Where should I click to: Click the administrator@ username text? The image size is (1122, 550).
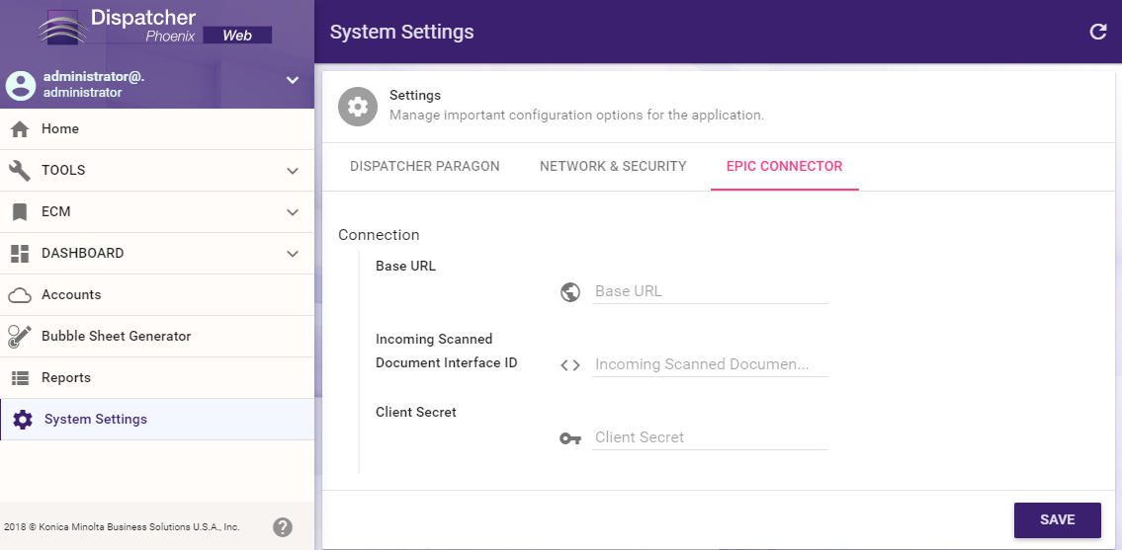(x=94, y=77)
